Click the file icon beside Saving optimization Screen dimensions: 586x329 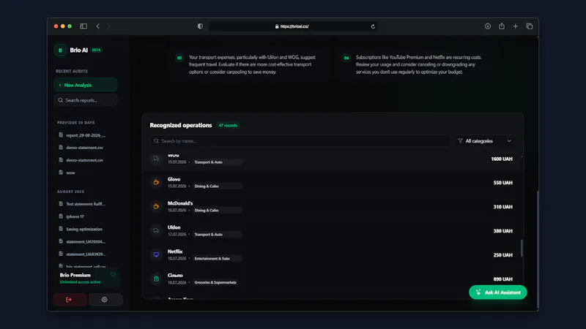point(61,229)
